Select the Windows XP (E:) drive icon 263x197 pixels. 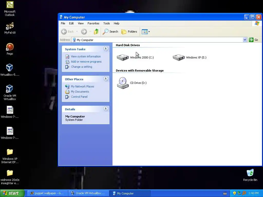coord(179,57)
